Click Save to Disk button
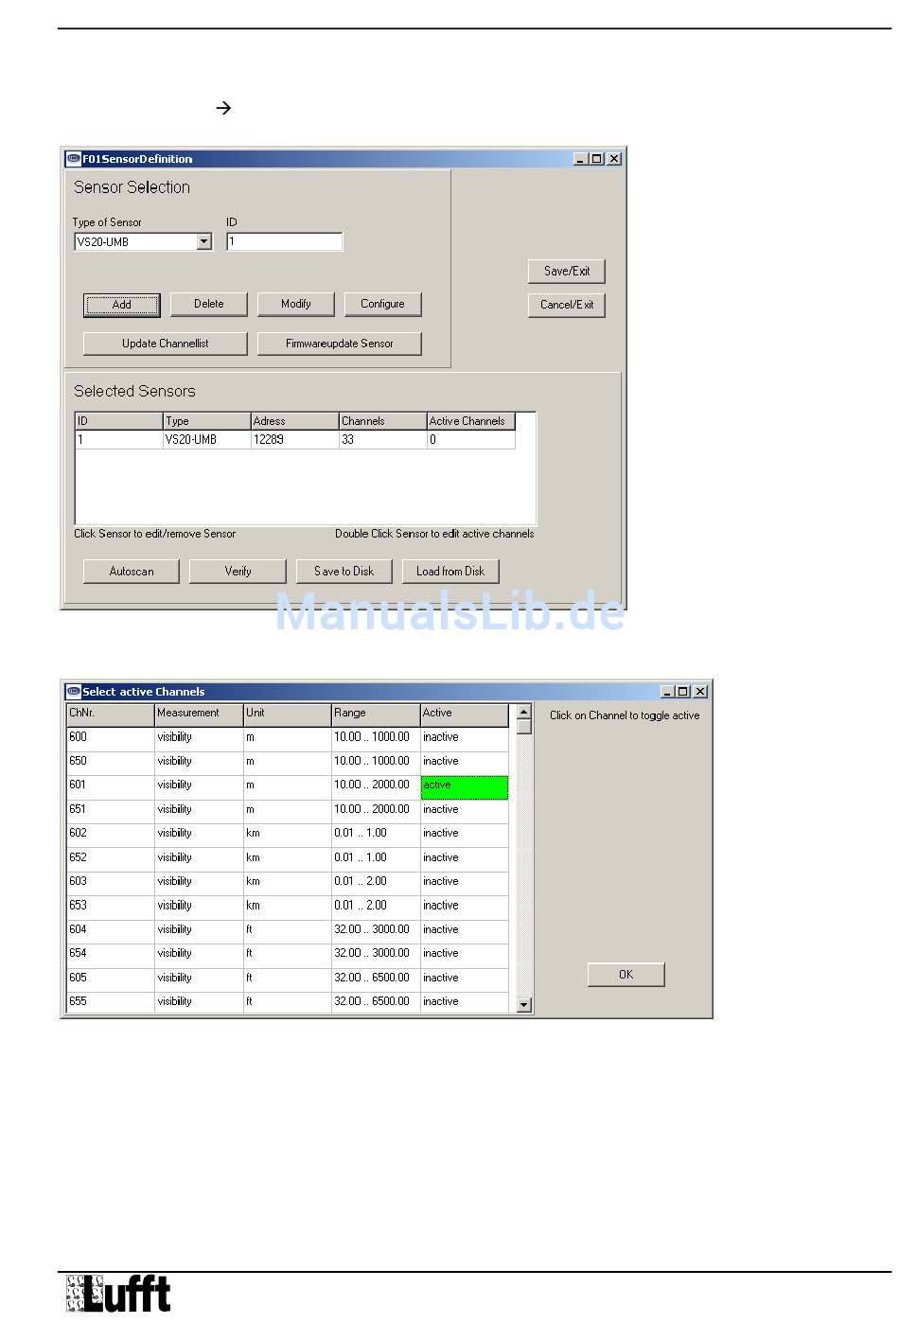899x1323 pixels. point(344,572)
